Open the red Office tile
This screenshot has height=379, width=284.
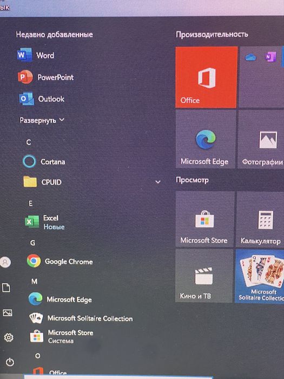tap(206, 77)
